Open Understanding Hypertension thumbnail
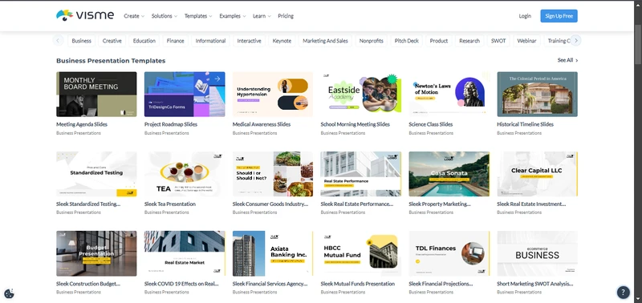642x303 pixels. [x=273, y=95]
